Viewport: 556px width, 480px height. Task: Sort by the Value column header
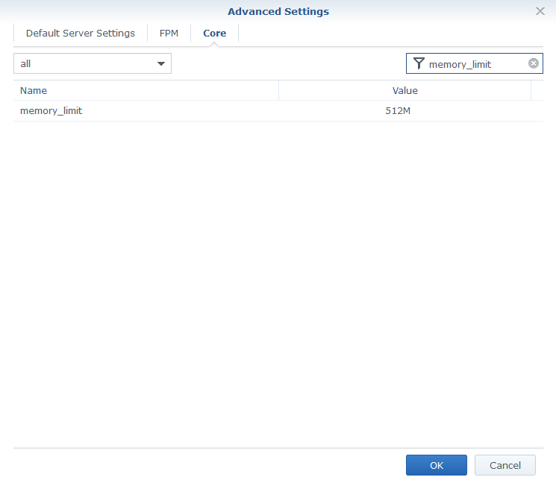pyautogui.click(x=404, y=90)
